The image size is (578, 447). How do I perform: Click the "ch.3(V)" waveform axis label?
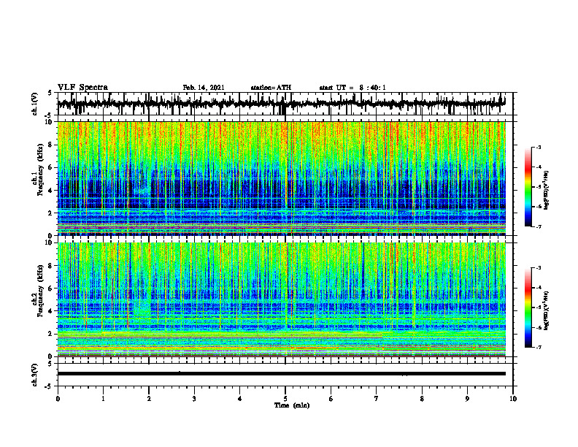point(35,375)
